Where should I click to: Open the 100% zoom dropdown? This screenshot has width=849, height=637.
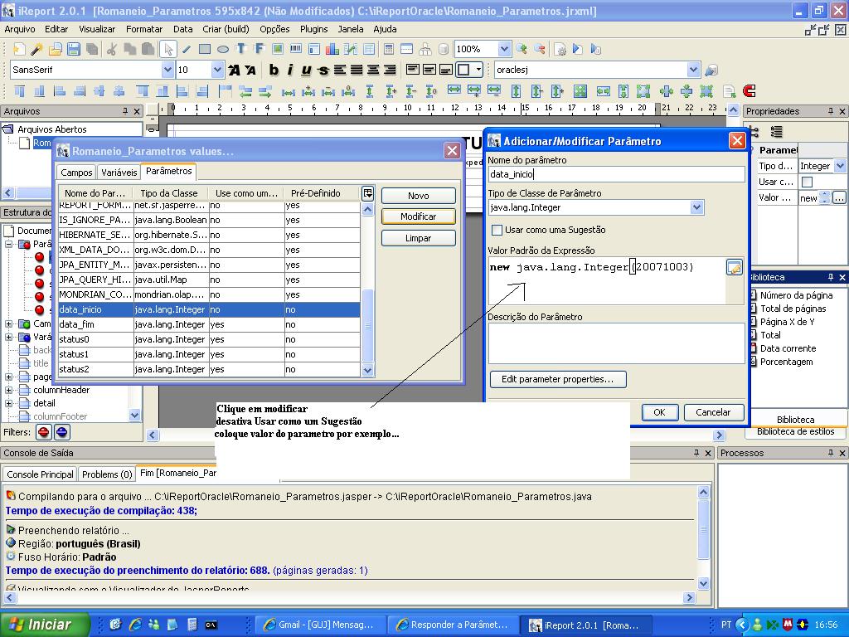(504, 49)
